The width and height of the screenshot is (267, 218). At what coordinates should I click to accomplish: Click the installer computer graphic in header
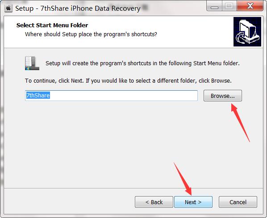point(247,32)
